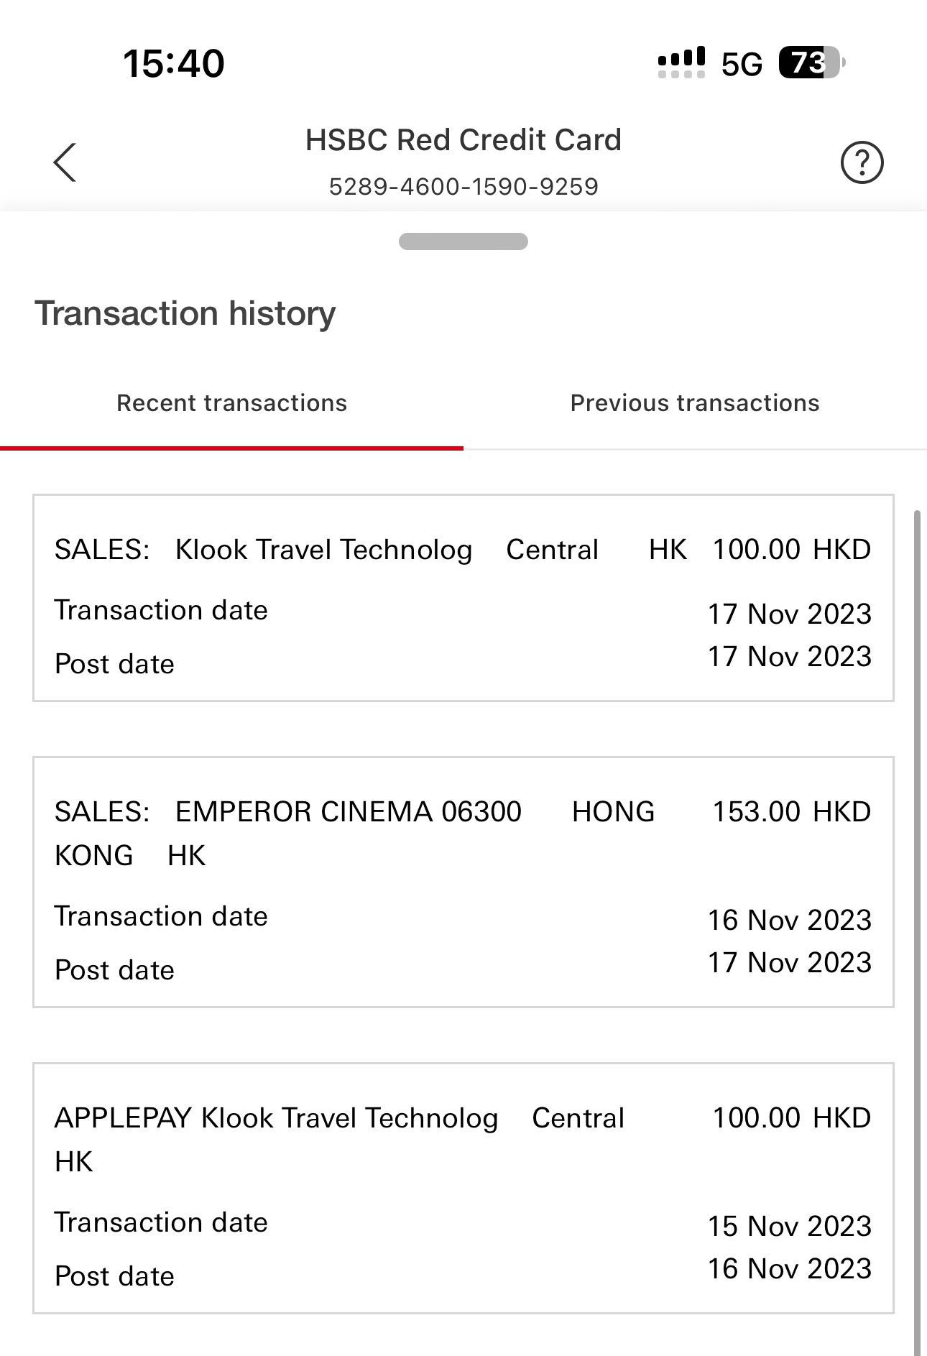Tap the 15 Nov 2023 transaction date
This screenshot has width=927, height=1356.
(x=790, y=1226)
